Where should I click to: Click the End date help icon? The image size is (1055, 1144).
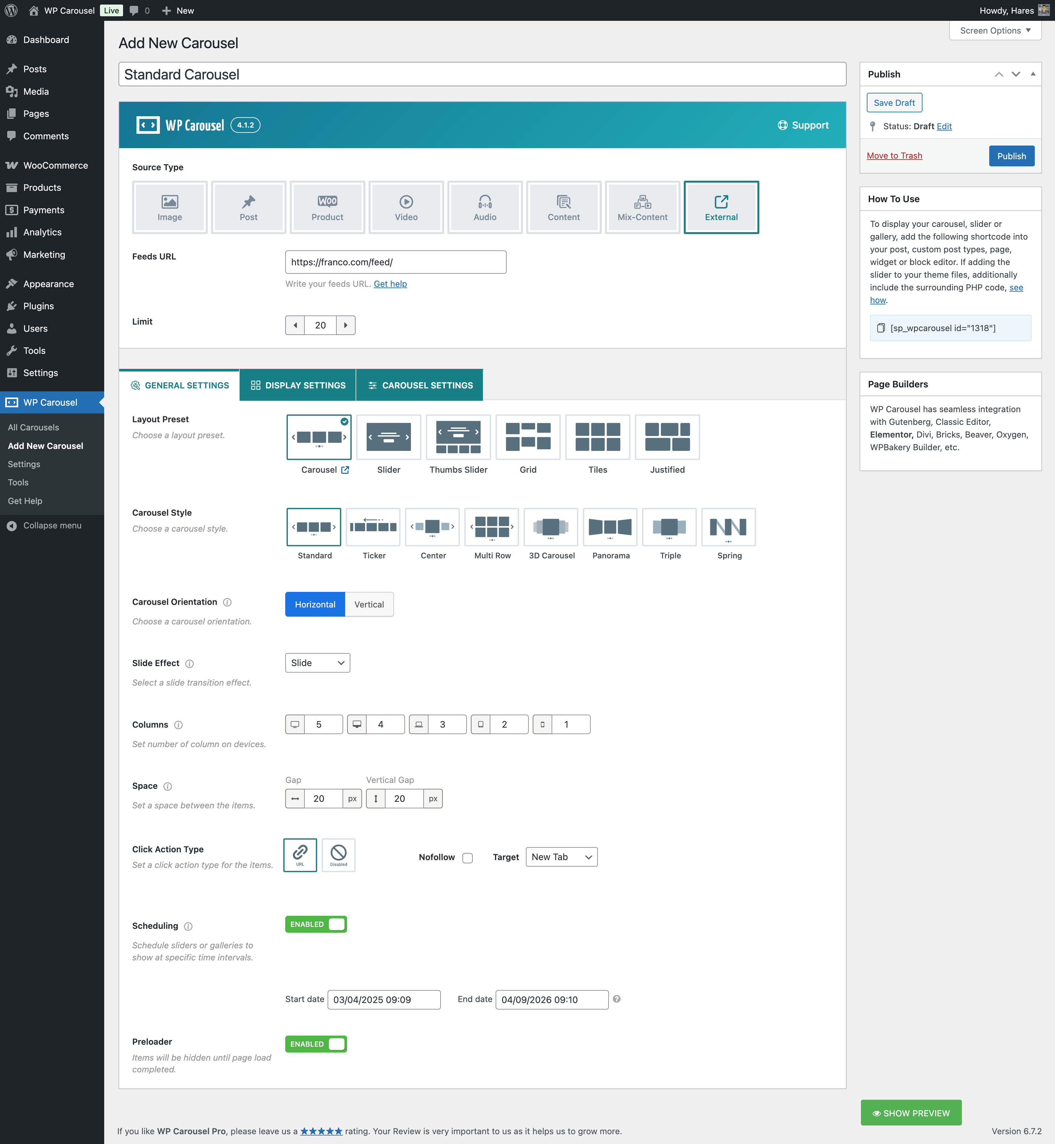(617, 999)
